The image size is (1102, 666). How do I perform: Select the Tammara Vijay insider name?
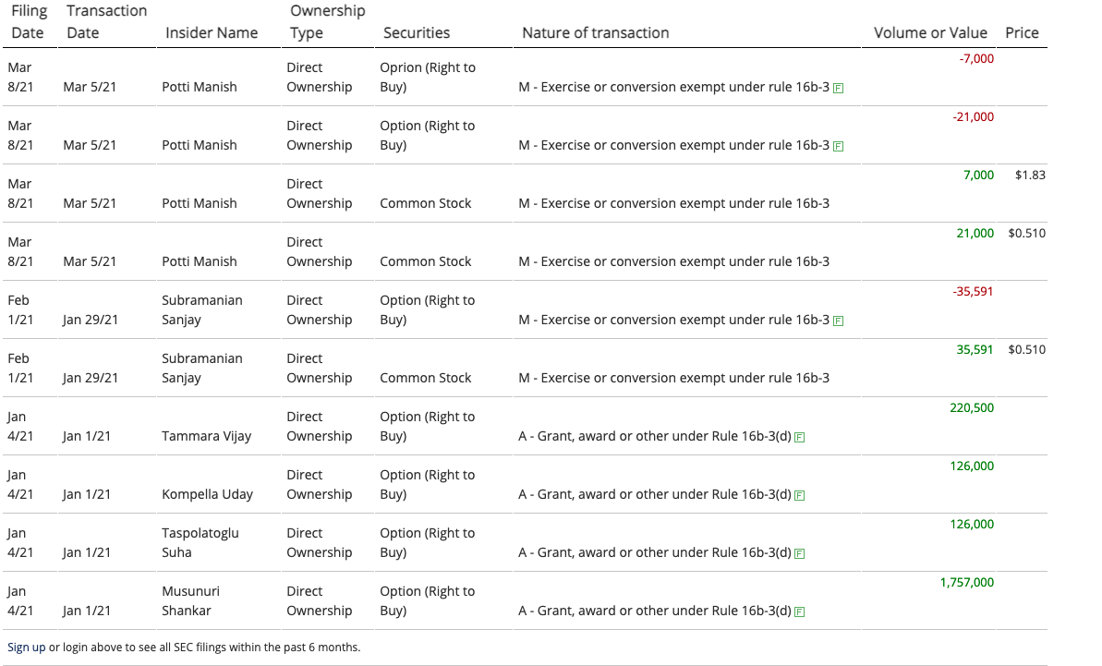tap(206, 436)
